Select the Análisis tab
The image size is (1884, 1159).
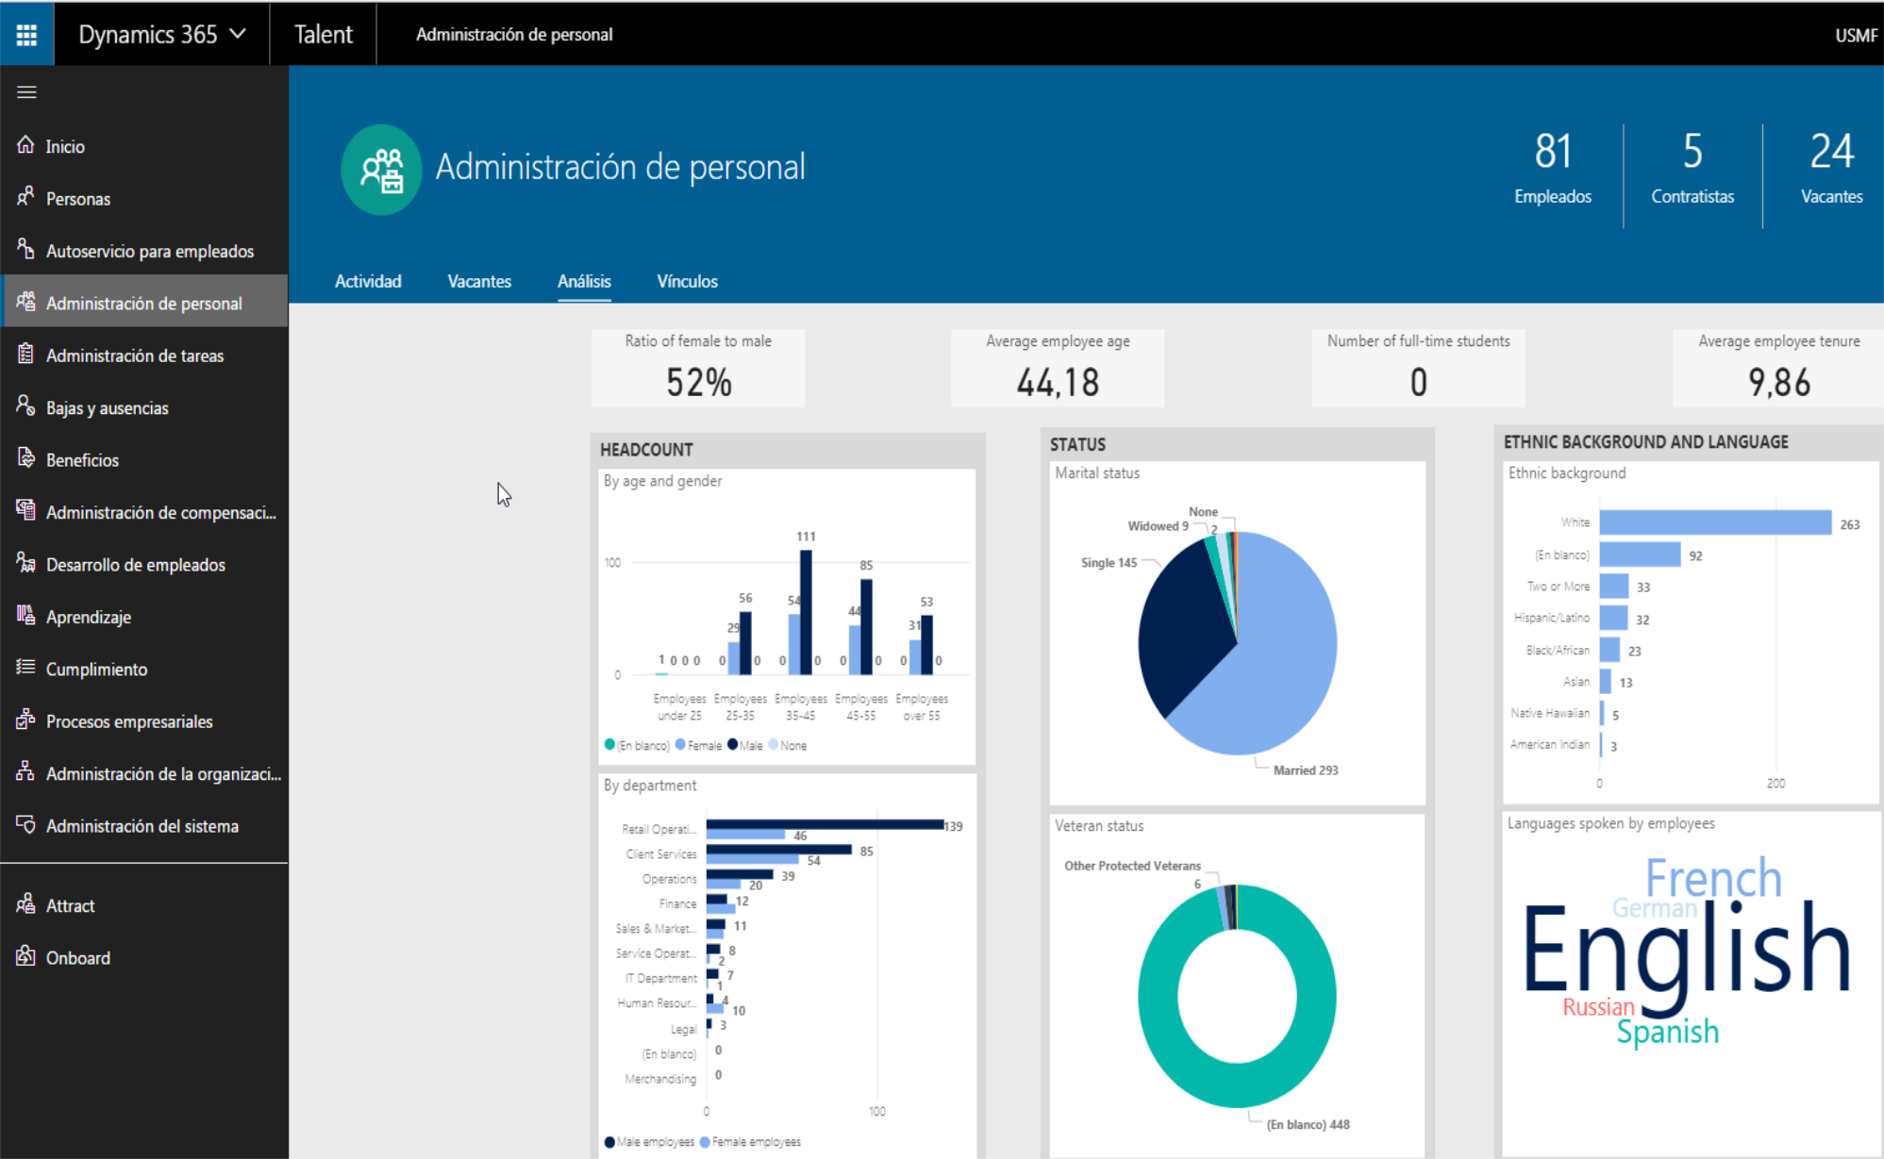pos(584,281)
